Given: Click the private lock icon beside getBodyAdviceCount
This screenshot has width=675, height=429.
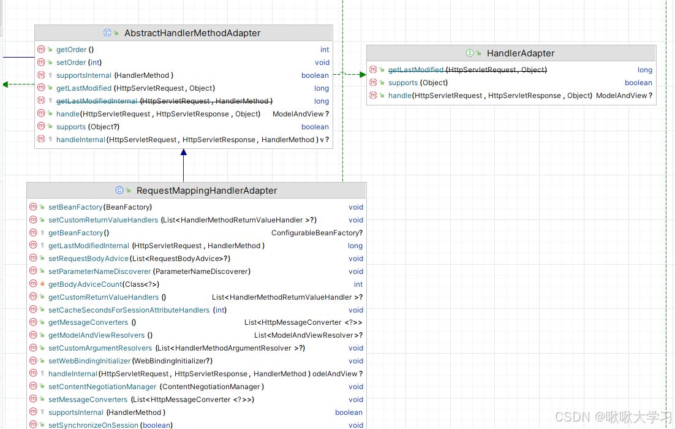Looking at the screenshot, I should pos(42,284).
